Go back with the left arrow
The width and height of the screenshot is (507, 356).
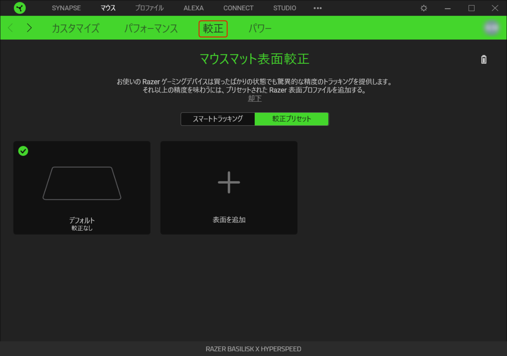(11, 28)
